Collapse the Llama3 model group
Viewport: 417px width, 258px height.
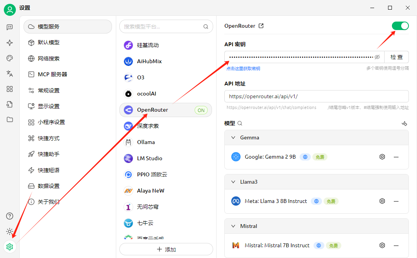[x=233, y=182]
